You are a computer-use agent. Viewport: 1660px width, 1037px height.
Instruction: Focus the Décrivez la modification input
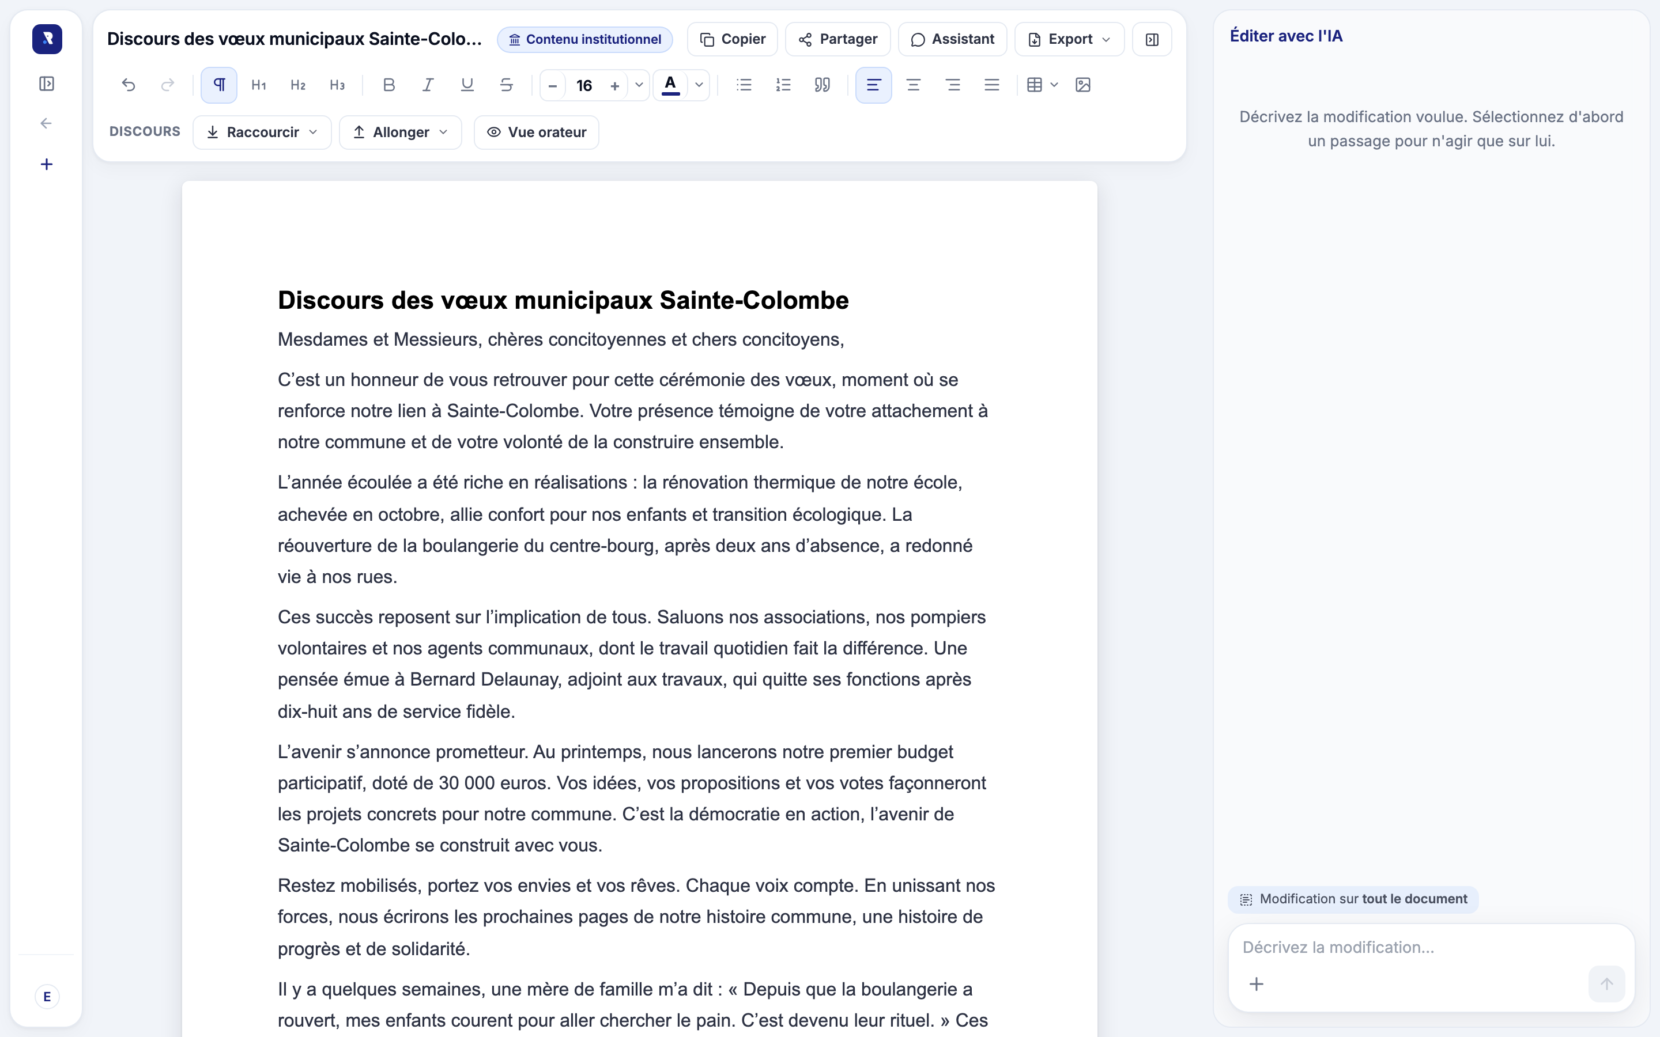click(x=1431, y=947)
